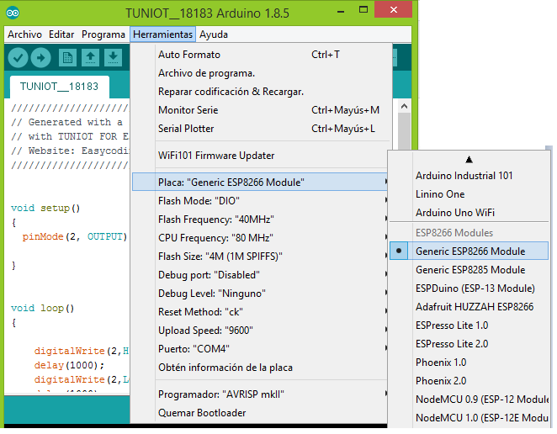The width and height of the screenshot is (557, 434).
Task: Open the Archivo menu
Action: 24,34
